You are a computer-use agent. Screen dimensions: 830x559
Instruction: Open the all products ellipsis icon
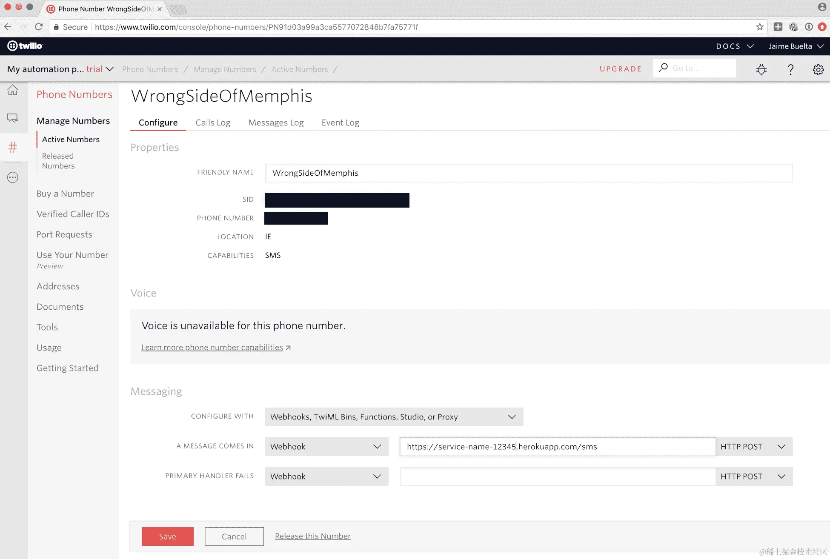13,177
